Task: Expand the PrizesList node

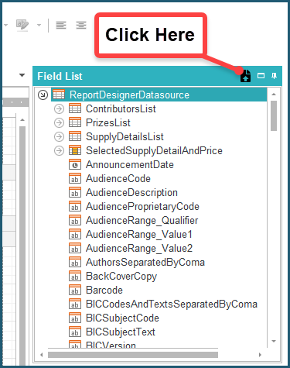Action: pyautogui.click(x=59, y=122)
